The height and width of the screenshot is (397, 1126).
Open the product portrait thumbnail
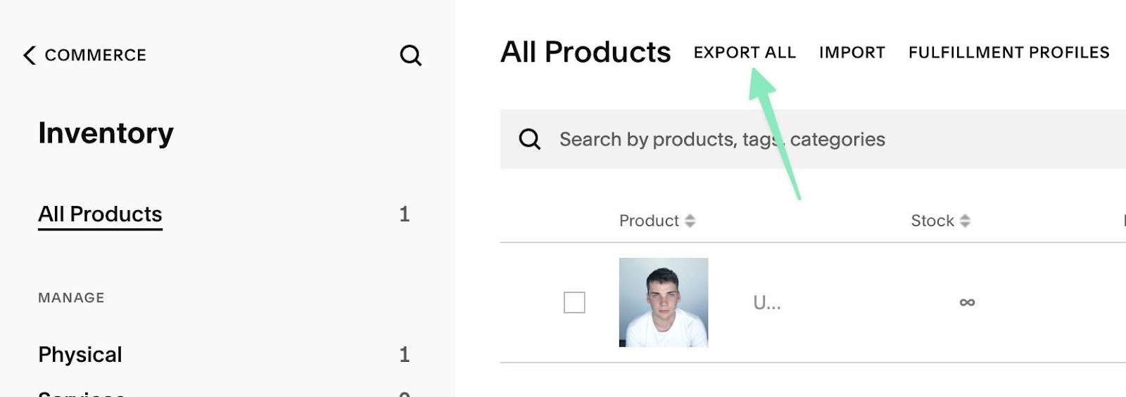663,302
